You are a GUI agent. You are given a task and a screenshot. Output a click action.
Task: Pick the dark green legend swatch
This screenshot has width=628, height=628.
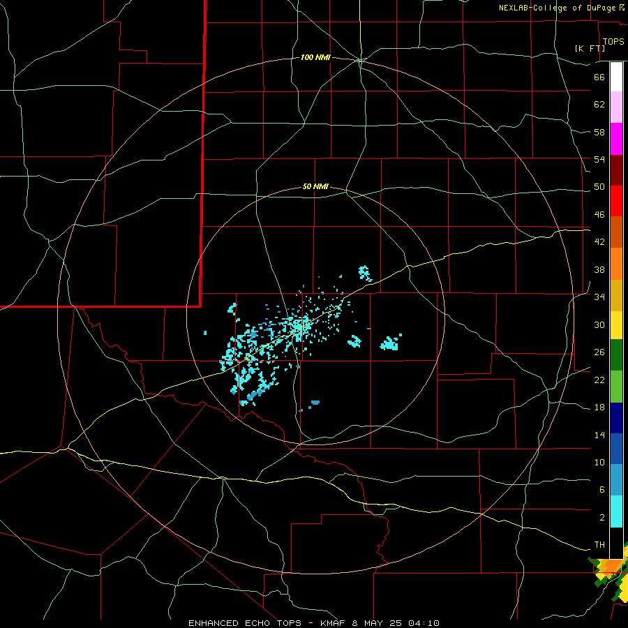(616, 355)
